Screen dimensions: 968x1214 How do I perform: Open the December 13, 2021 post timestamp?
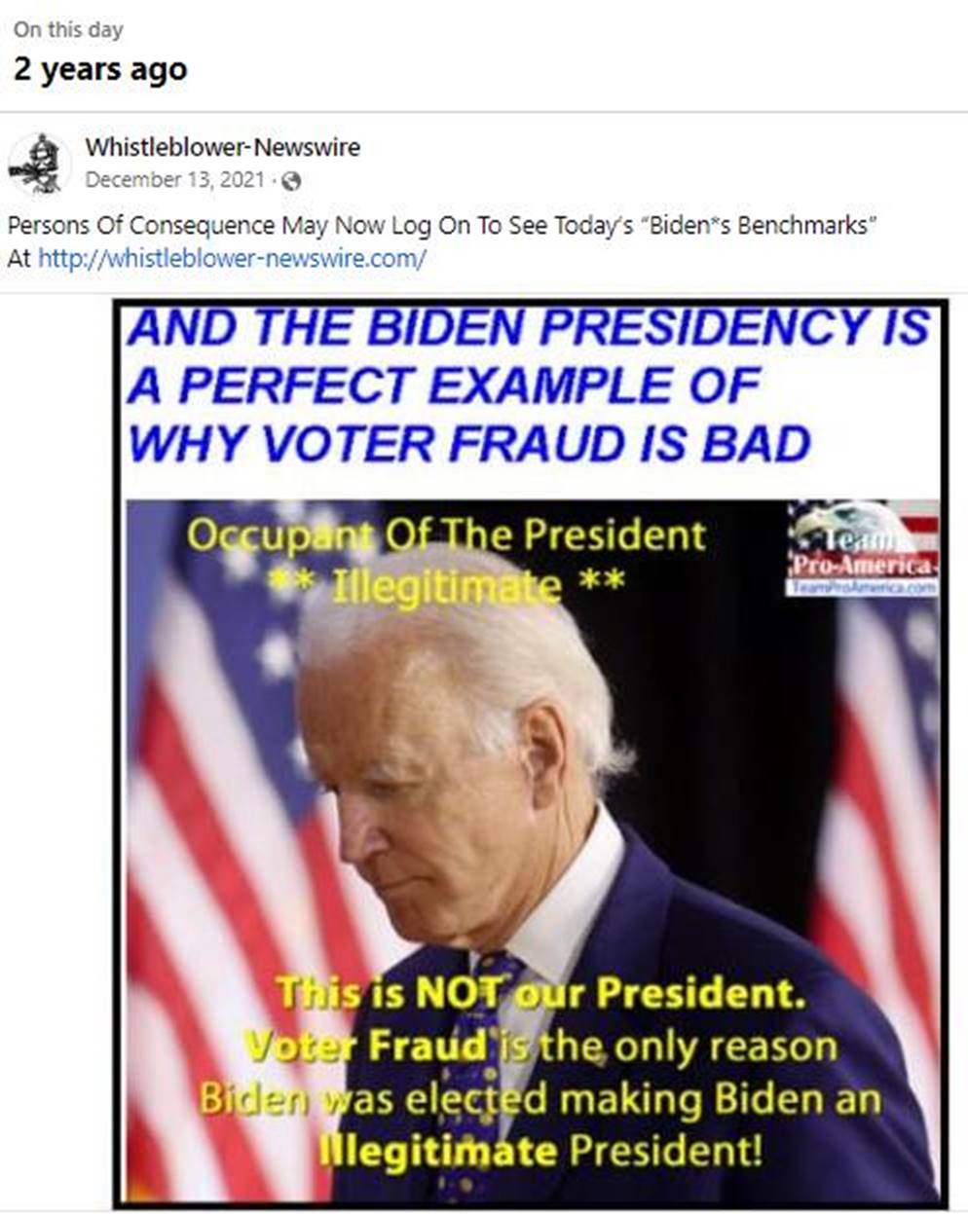click(174, 180)
